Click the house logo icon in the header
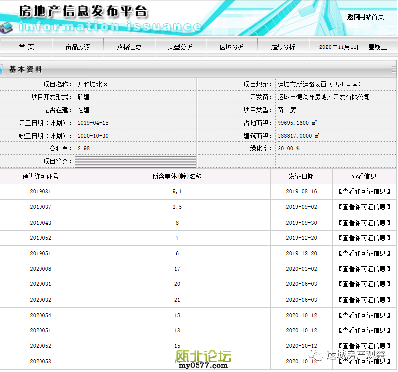The image size is (398, 372). tap(7, 27)
